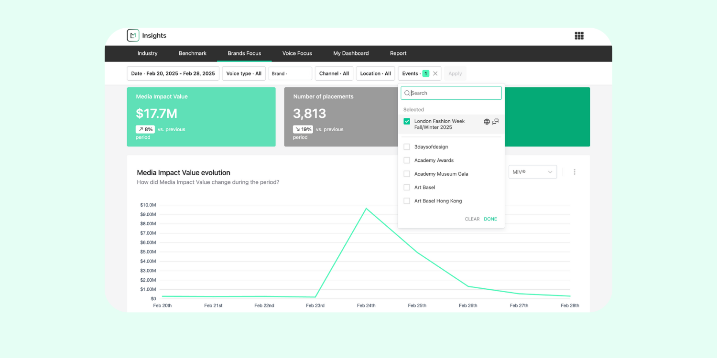The height and width of the screenshot is (358, 717).
Task: Clear Events filter with the X icon
Action: [x=435, y=74]
